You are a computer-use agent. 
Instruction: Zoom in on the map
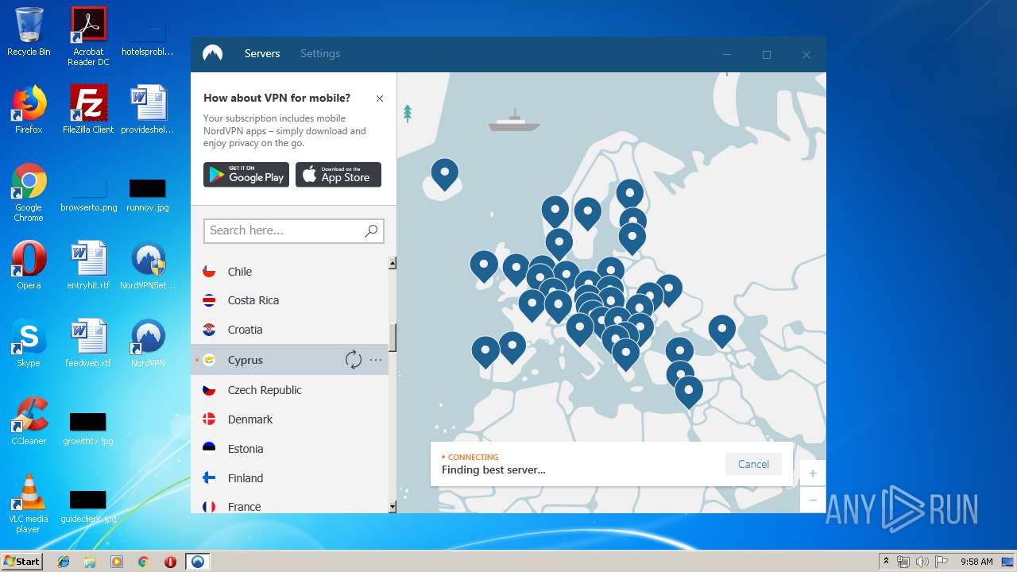(x=812, y=473)
